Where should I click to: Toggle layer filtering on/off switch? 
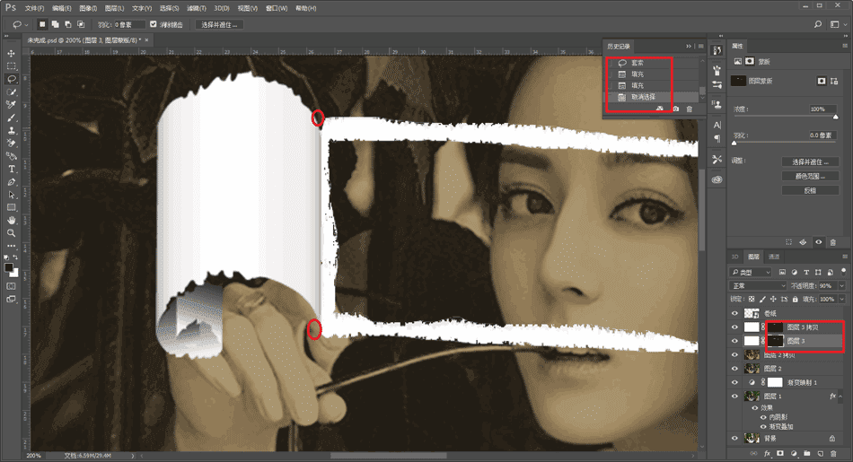click(844, 271)
